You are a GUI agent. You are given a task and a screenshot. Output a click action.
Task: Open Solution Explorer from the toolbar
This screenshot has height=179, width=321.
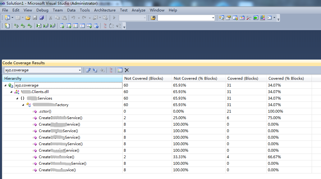(x=222, y=18)
